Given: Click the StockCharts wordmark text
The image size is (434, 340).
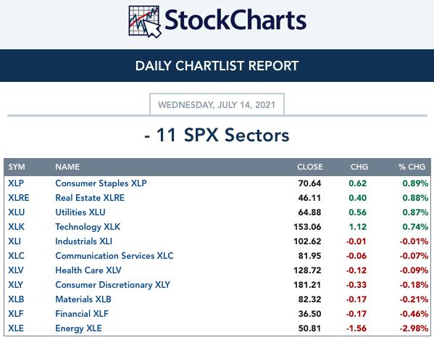Looking at the screenshot, I should [235, 20].
